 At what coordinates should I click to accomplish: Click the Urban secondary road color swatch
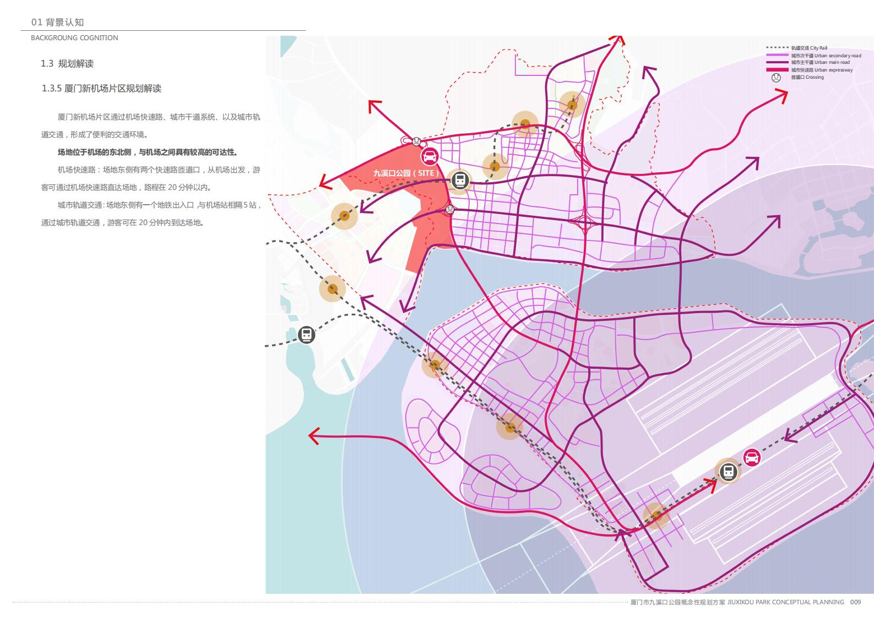tap(778, 55)
